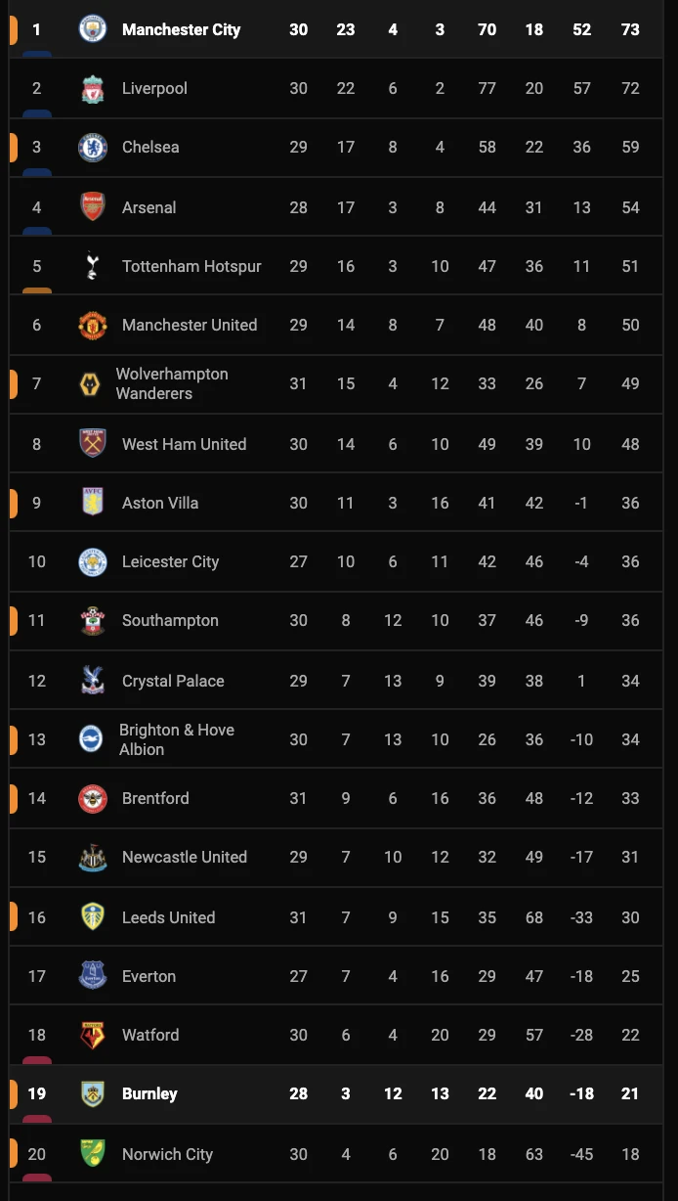The image size is (678, 1201).
Task: Click the Liverpool club crest
Action: coord(93,88)
